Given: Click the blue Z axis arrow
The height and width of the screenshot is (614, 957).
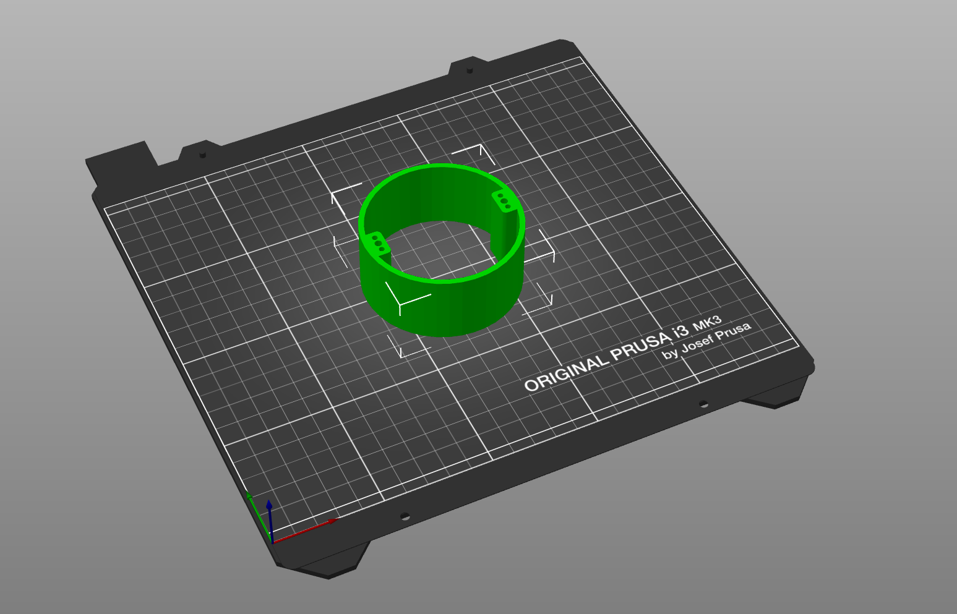Looking at the screenshot, I should click(x=270, y=521).
